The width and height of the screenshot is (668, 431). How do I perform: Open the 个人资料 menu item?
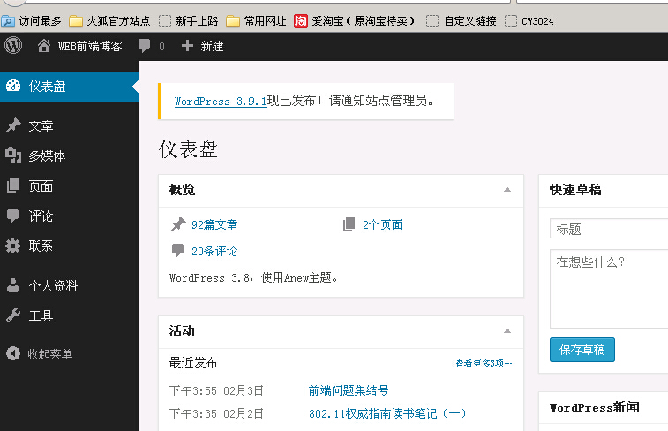[x=69, y=285]
